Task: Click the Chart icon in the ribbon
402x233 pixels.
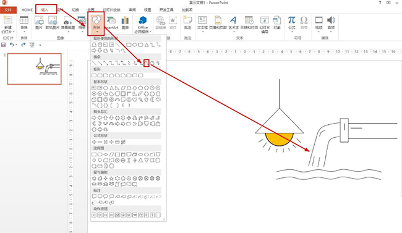Action: pos(125,22)
